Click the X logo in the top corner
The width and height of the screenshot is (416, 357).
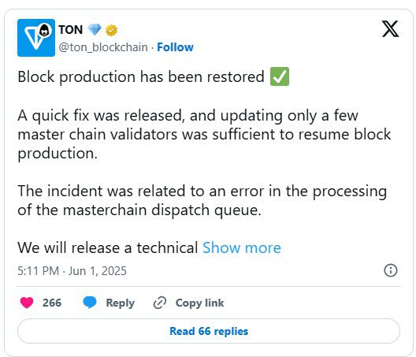[x=390, y=28]
